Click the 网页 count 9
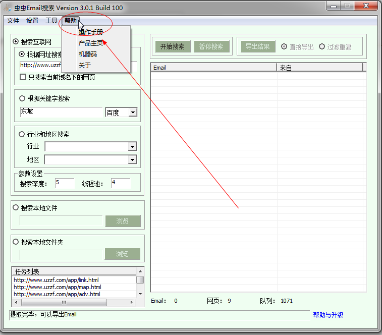 [x=229, y=301]
